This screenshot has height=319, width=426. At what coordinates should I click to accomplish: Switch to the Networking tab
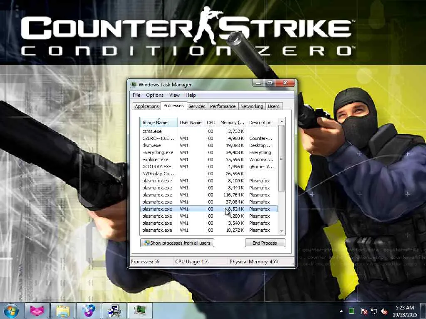(x=252, y=106)
